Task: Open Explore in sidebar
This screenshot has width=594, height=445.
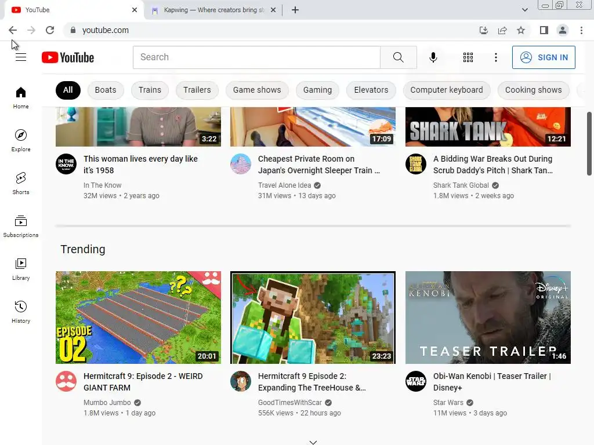Action: (21, 140)
